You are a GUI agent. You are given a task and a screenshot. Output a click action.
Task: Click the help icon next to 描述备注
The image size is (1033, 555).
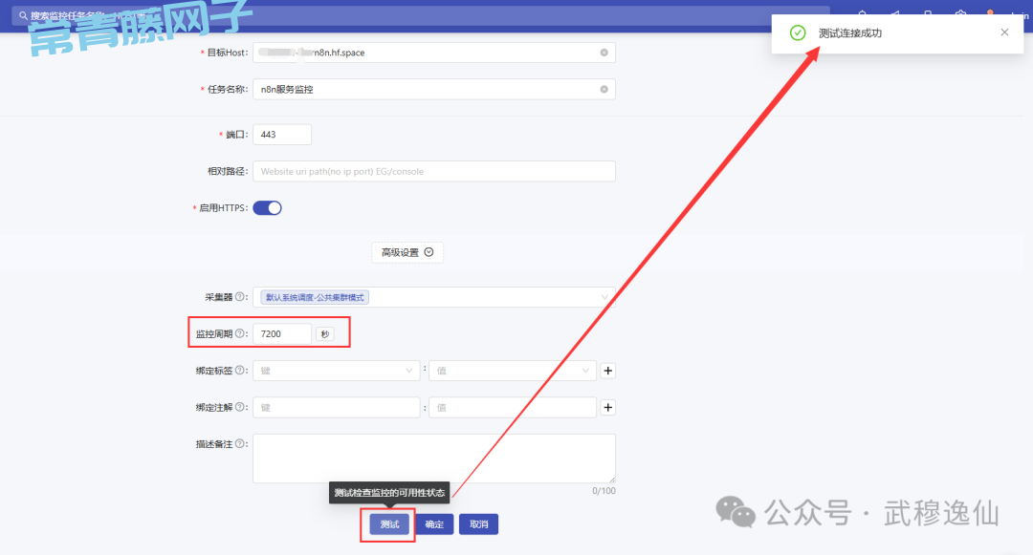click(240, 444)
